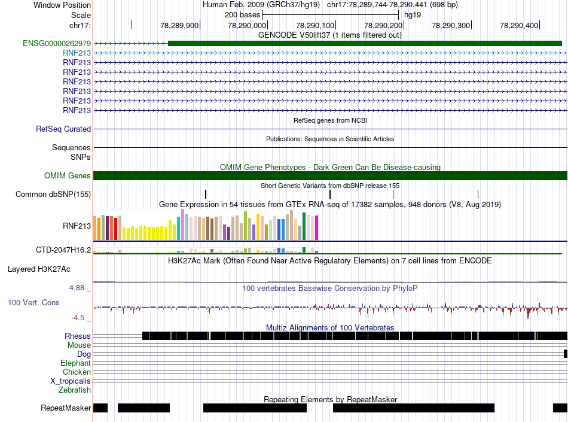Click the Zebrafish alignment label
568x422 pixels.
tap(75, 390)
